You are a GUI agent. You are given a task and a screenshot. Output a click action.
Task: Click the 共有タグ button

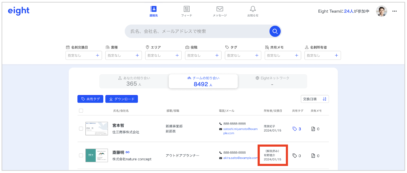90,99
